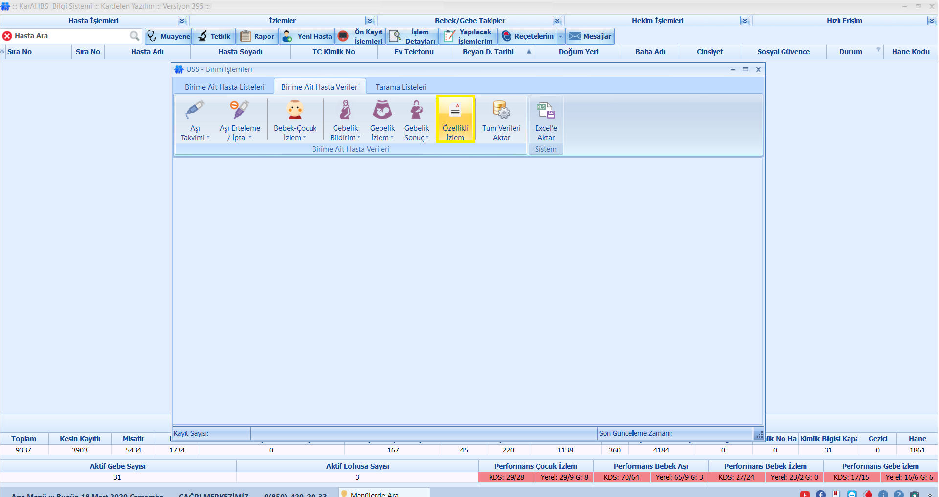Click the Yeni Hasta button
This screenshot has width=939, height=497.
(308, 36)
